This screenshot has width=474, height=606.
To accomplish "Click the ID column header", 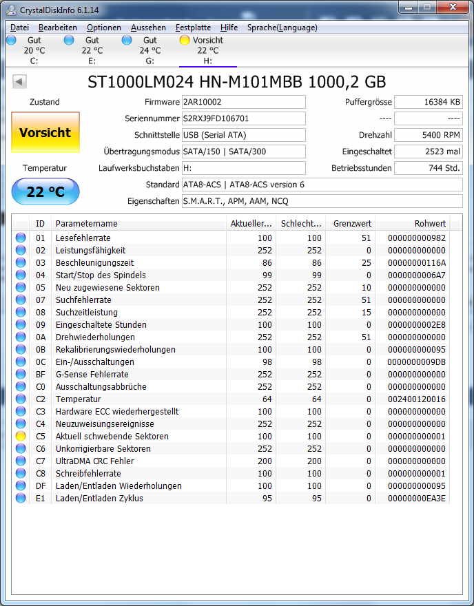I will tap(40, 223).
